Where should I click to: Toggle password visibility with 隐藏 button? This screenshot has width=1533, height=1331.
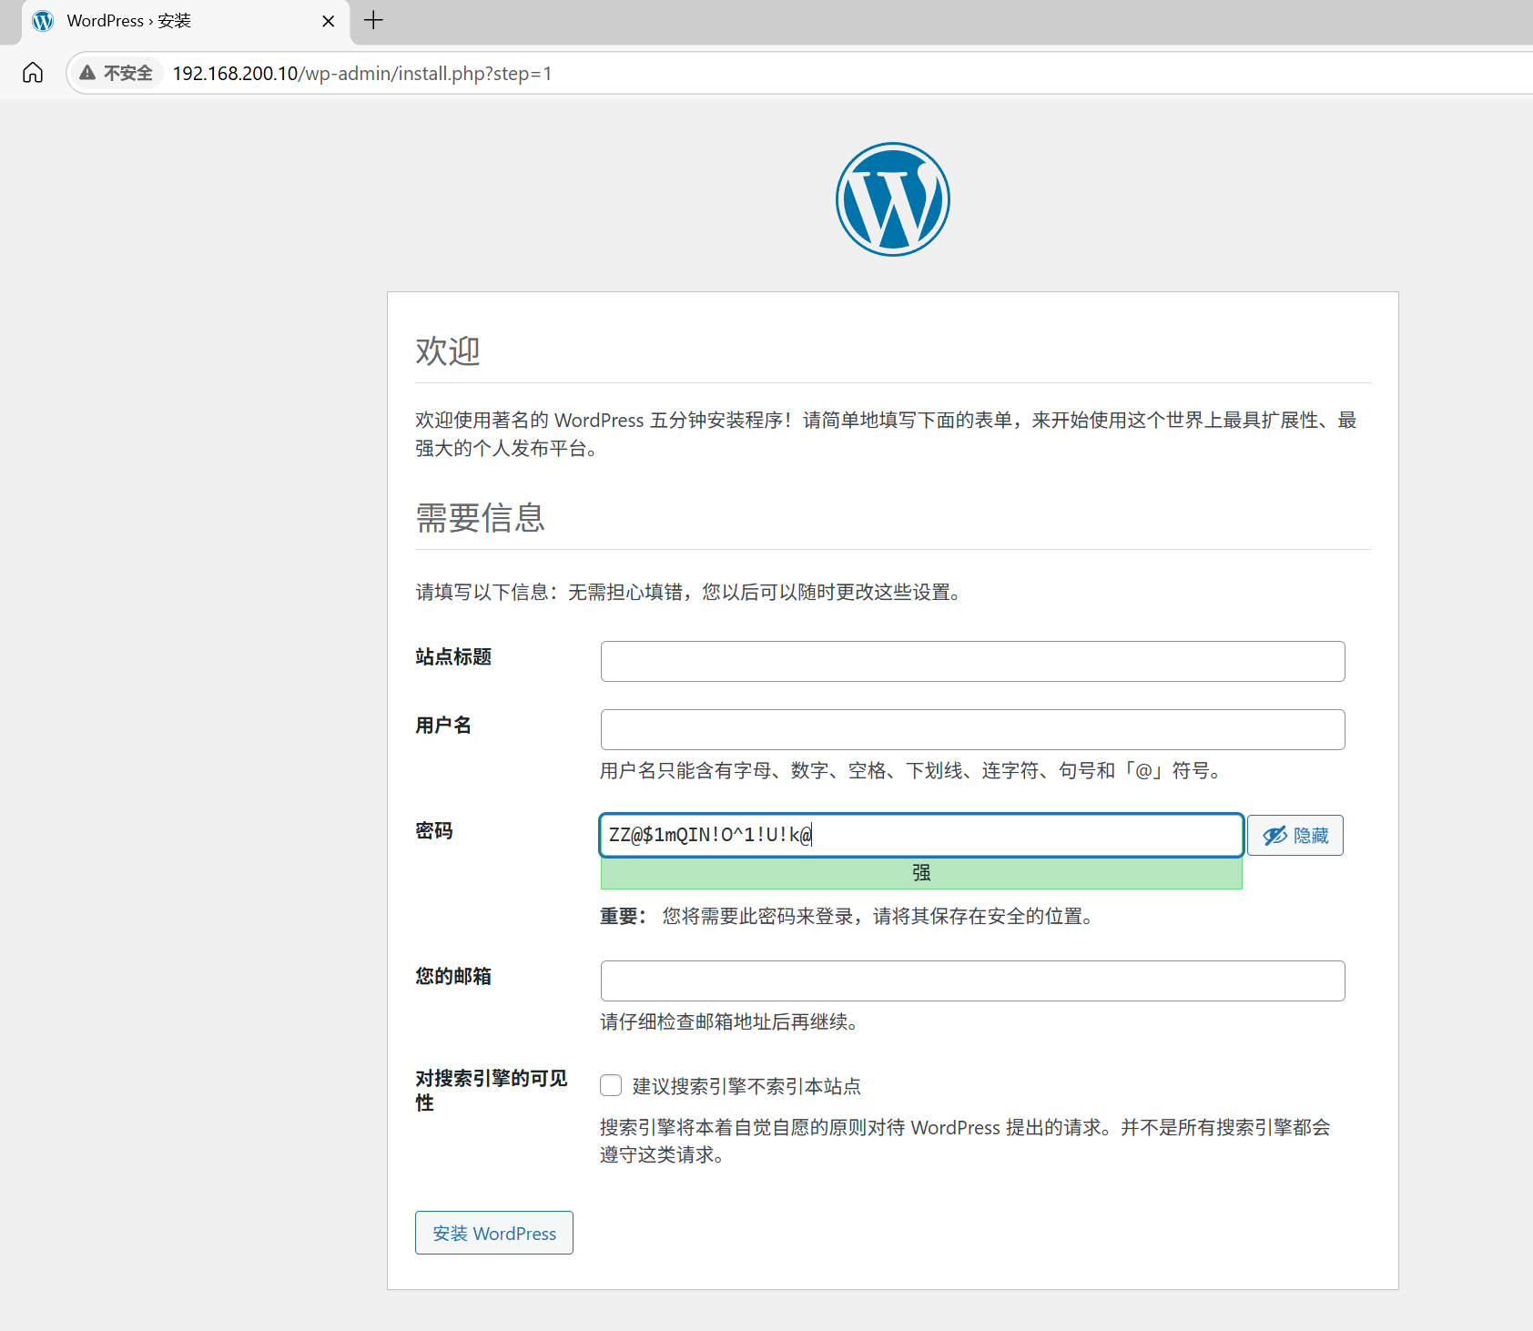tap(1295, 835)
